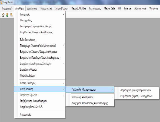Select Διορθωτικές Κινήσεις Αποθέματος

[x=40, y=32]
